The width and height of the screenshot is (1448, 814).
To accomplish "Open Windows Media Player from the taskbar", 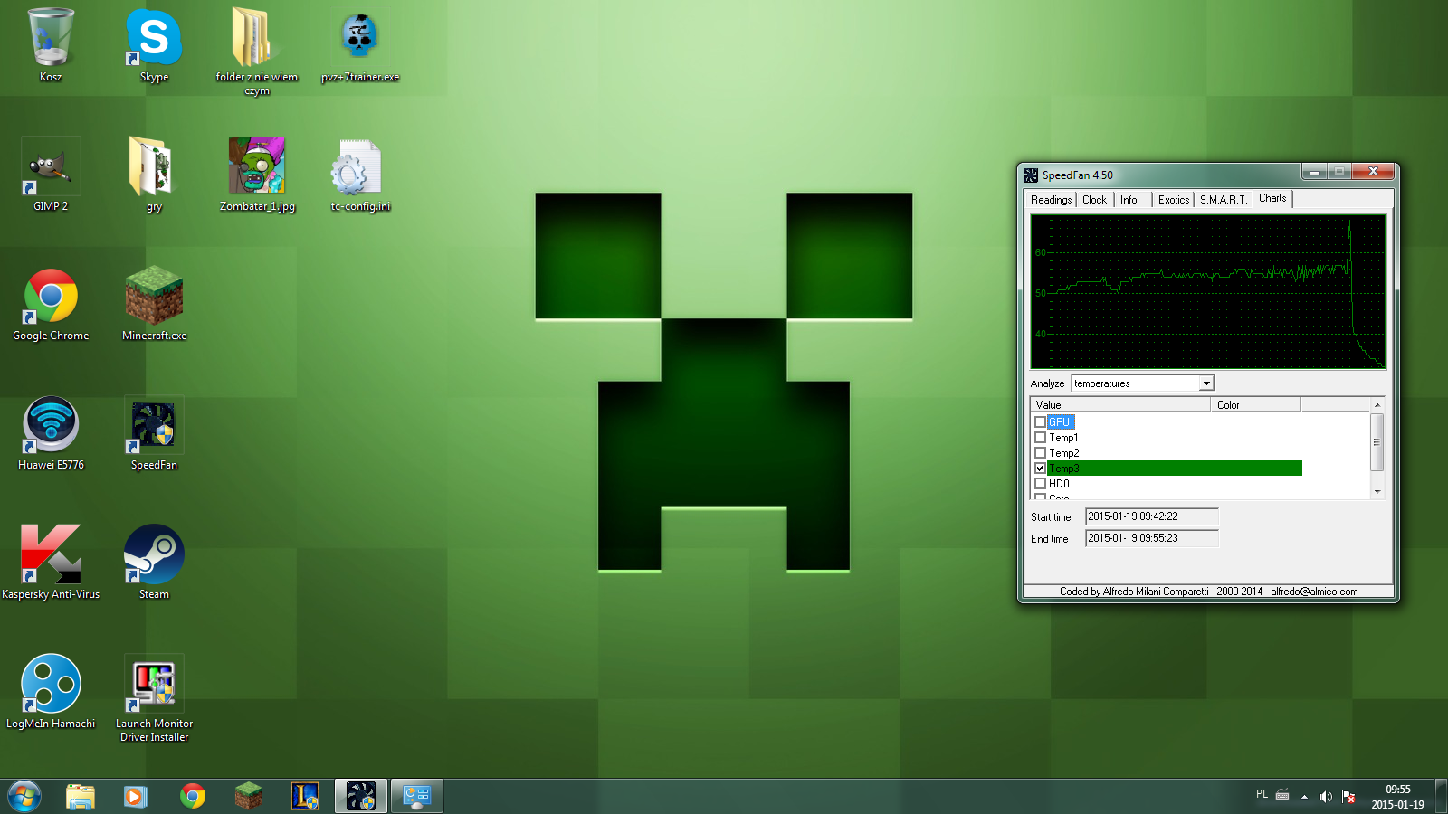I will click(136, 796).
